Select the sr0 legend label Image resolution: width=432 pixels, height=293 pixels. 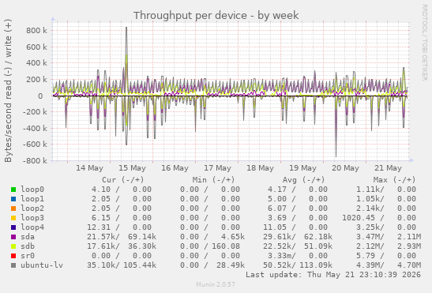tap(28, 256)
